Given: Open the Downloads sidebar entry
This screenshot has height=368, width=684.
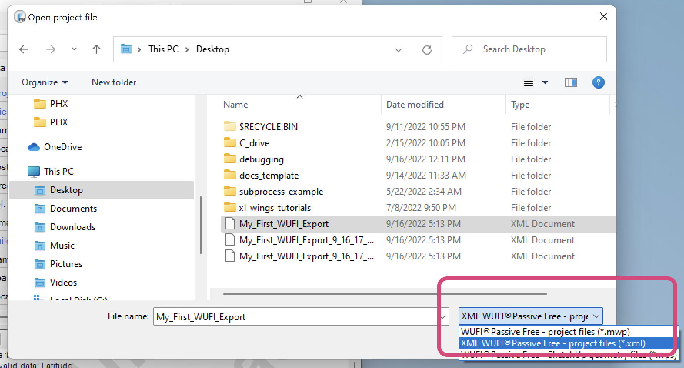Looking at the screenshot, I should coord(72,227).
